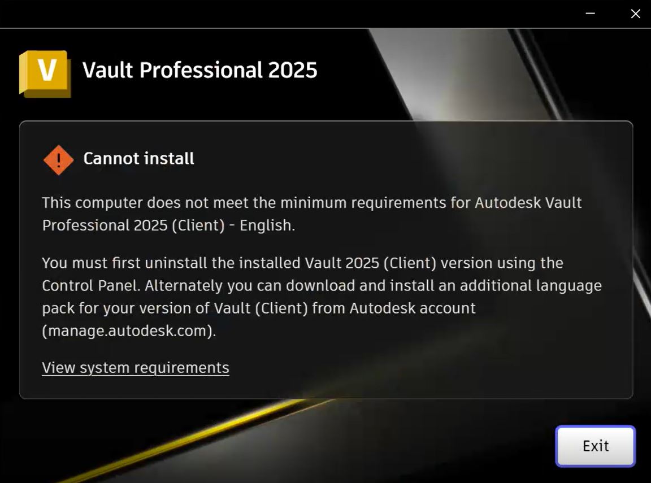The width and height of the screenshot is (651, 483).
Task: Close the installer with the X icon
Action: pyautogui.click(x=635, y=14)
